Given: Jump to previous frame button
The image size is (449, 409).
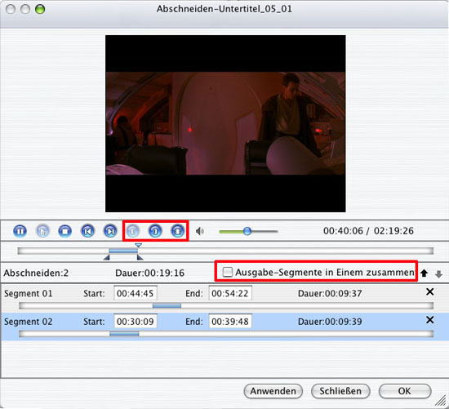Looking at the screenshot, I should point(87,231).
